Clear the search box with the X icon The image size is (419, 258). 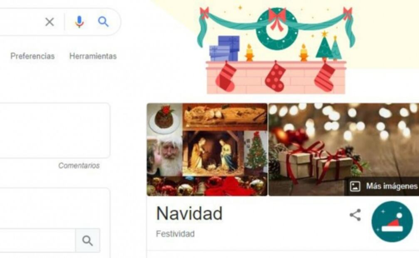[x=50, y=22]
